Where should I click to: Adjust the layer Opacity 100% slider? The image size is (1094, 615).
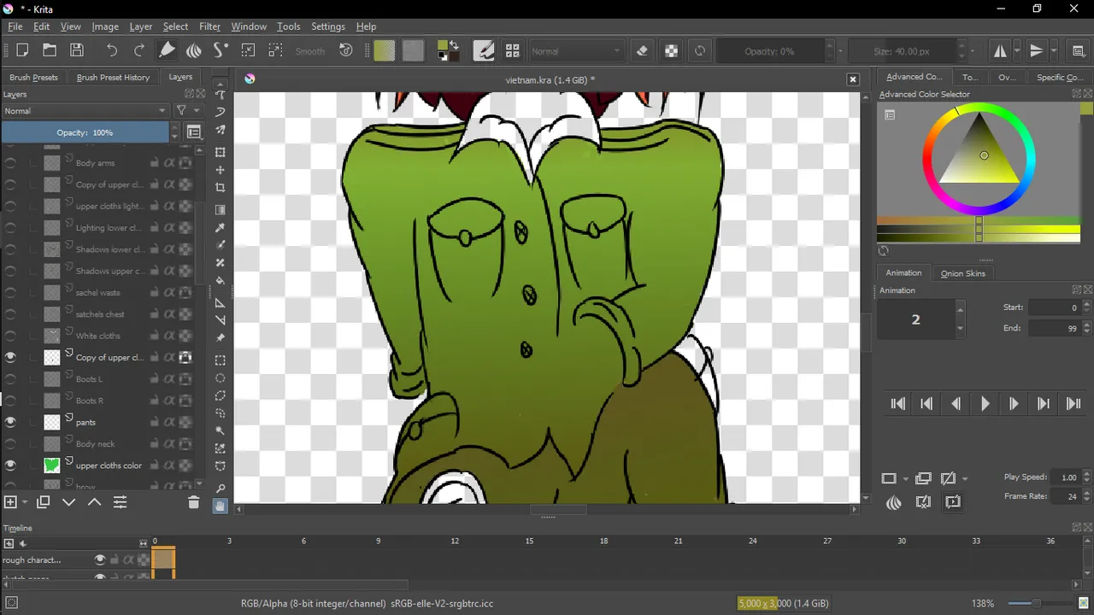click(x=85, y=132)
